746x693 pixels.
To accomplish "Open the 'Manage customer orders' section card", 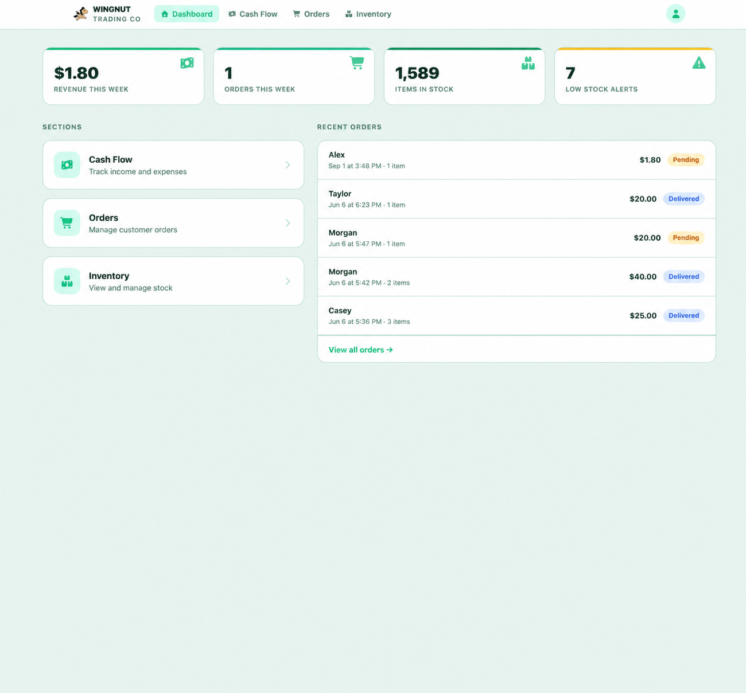I will (173, 223).
